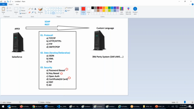Pick the yellow color swatch

pyautogui.click(x=106, y=8)
